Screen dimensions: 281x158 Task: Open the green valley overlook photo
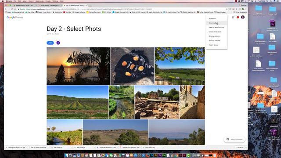[180, 66]
